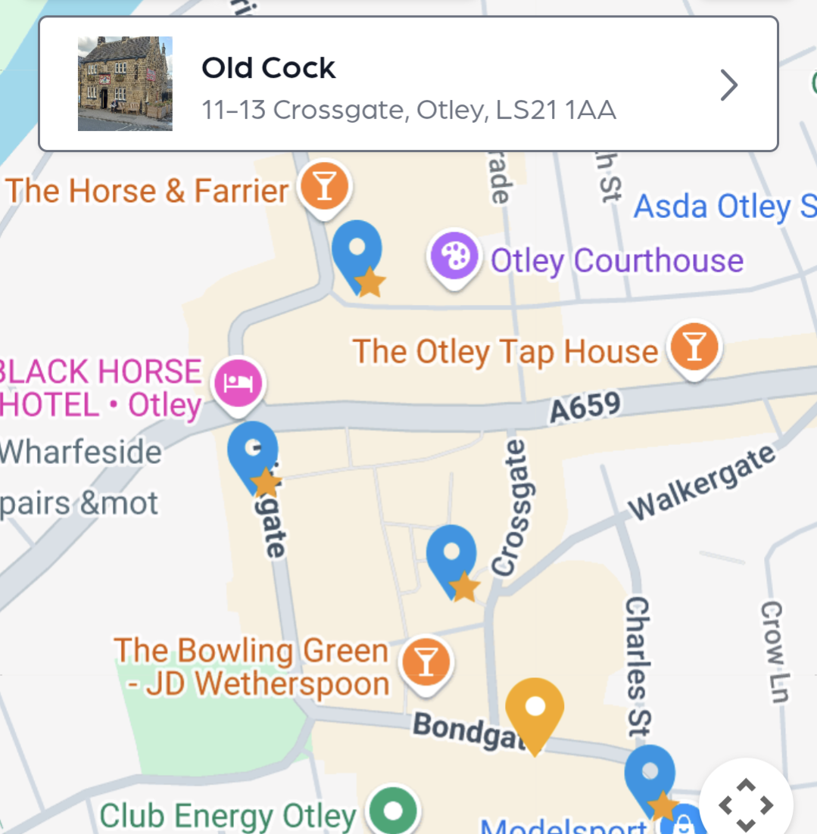Click the Old Cock address 11–13 Crossgate
This screenshot has height=834, width=817.
[409, 110]
